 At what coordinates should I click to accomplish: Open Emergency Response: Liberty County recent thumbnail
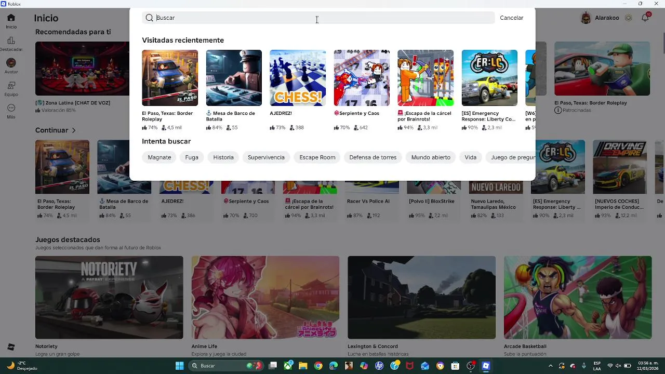tap(489, 78)
